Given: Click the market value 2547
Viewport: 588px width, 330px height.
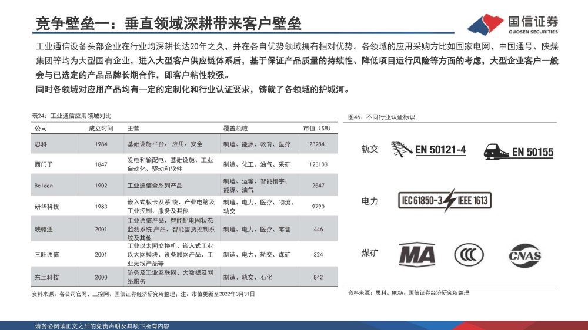Looking at the screenshot, I should 318,186.
